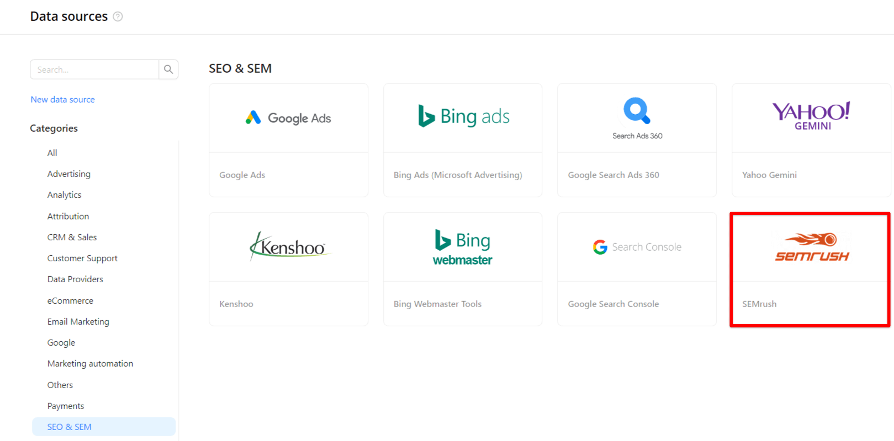Click the search magnifier button
Screen dimensions: 894x441
pyautogui.click(x=168, y=69)
